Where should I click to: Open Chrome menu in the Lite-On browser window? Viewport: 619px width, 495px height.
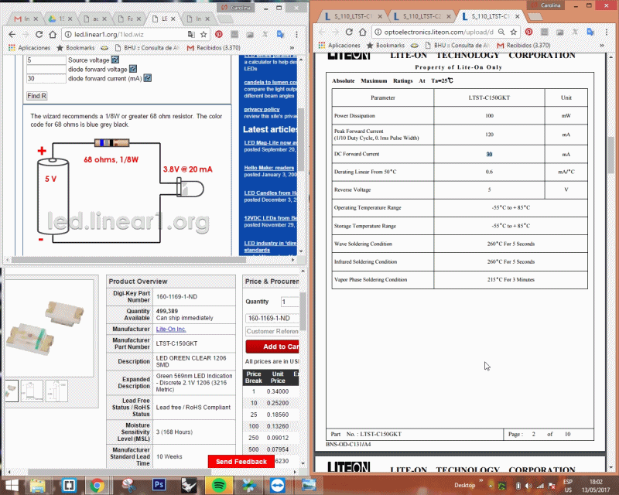(x=607, y=32)
